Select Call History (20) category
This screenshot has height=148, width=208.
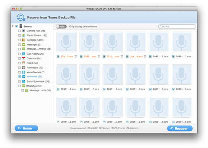click(35, 54)
